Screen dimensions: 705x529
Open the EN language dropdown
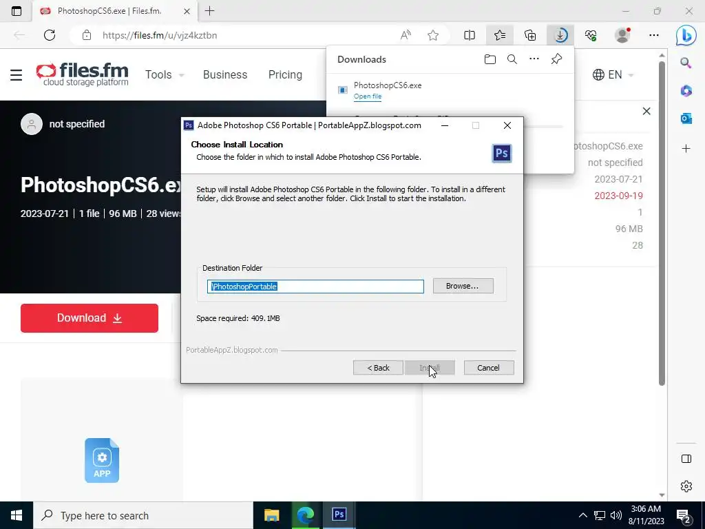[613, 74]
